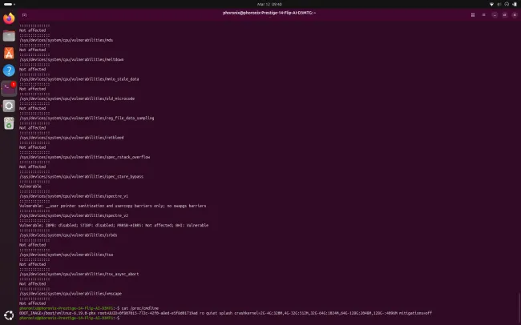
Task: Click the volume indicator in top bar
Action: (x=499, y=4)
